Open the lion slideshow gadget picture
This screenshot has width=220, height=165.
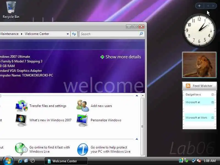point(199,65)
